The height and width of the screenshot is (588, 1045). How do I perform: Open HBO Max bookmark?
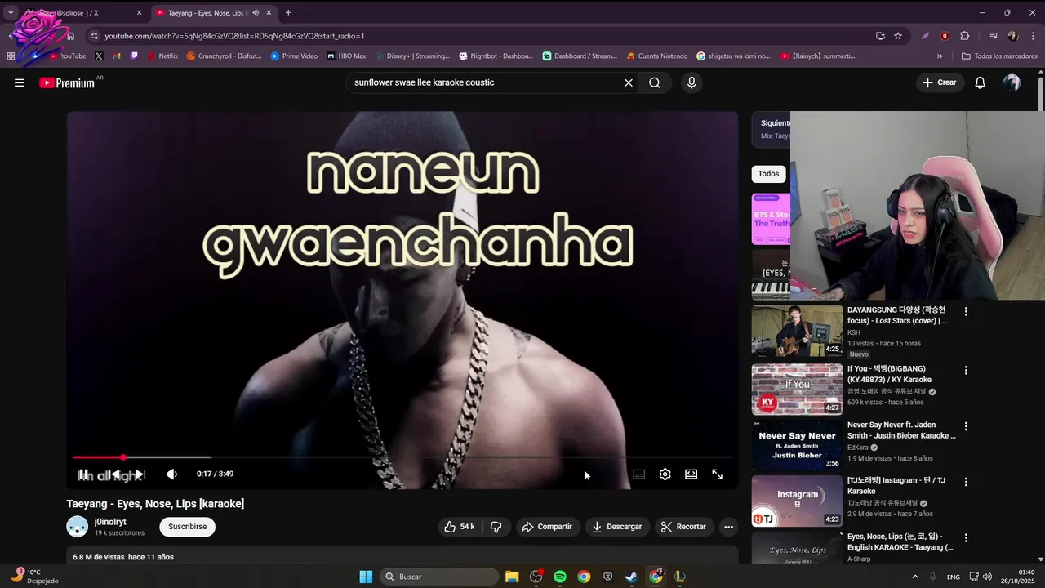346,56
